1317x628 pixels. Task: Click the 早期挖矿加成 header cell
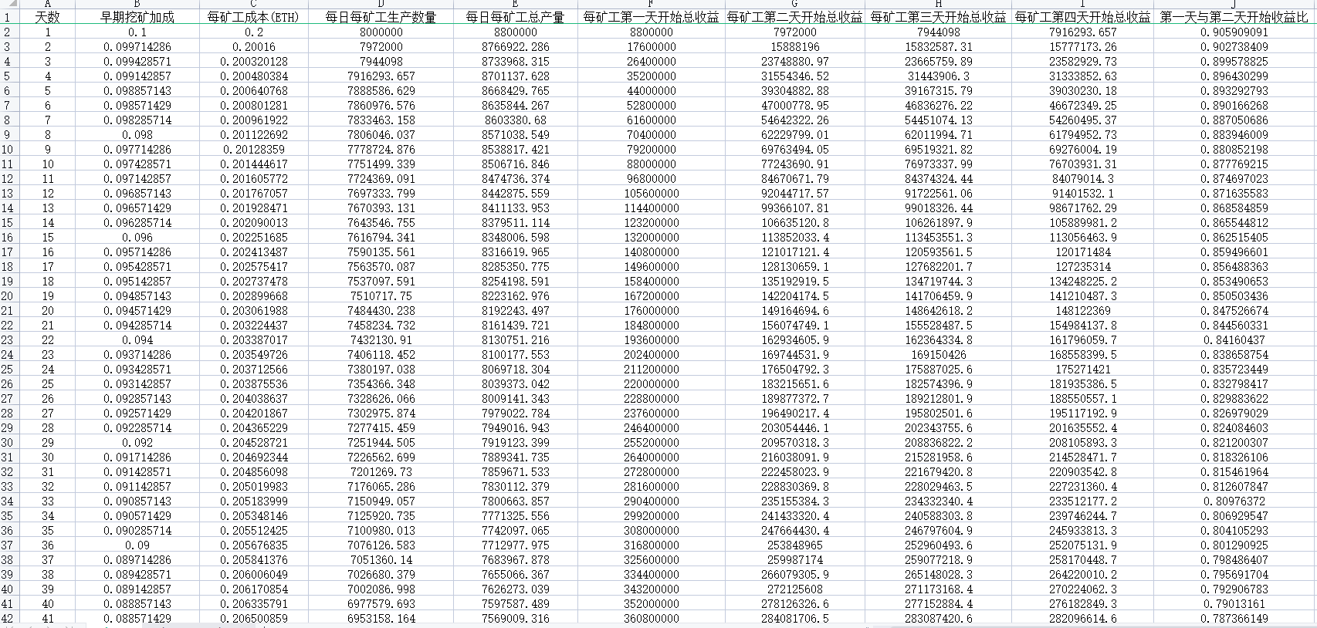[x=137, y=17]
